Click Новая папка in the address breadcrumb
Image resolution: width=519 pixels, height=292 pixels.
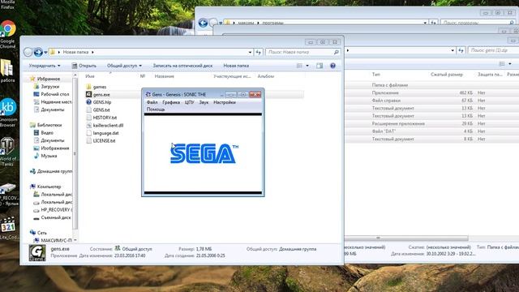(x=75, y=52)
